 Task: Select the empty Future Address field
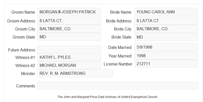69,50
